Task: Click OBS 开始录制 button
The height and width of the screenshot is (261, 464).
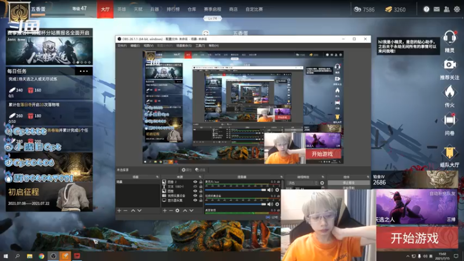Action: click(x=349, y=187)
